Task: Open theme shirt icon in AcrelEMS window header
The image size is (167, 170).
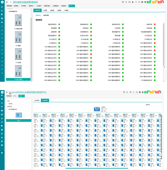Action: 143,92
